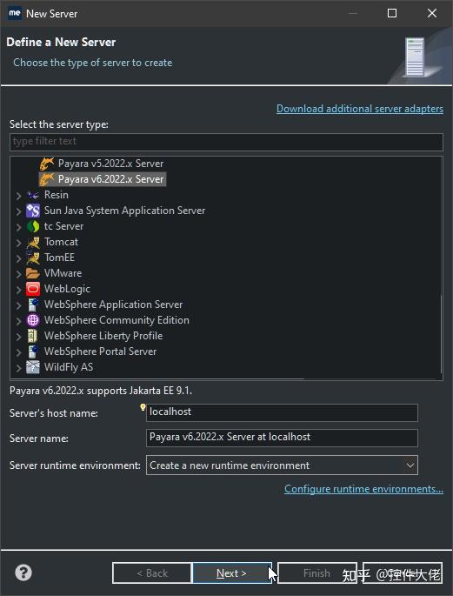Click the Finish button
Viewport: 453px width, 596px height.
tap(317, 573)
